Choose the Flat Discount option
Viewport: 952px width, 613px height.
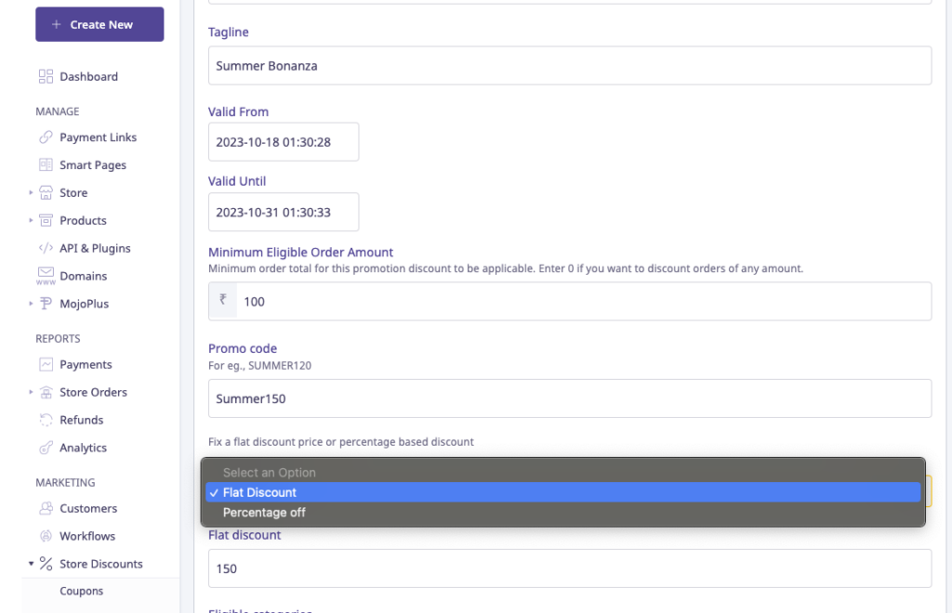coord(259,492)
